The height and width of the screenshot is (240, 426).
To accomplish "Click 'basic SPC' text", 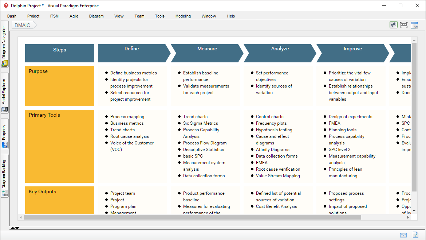I will click(x=193, y=156).
